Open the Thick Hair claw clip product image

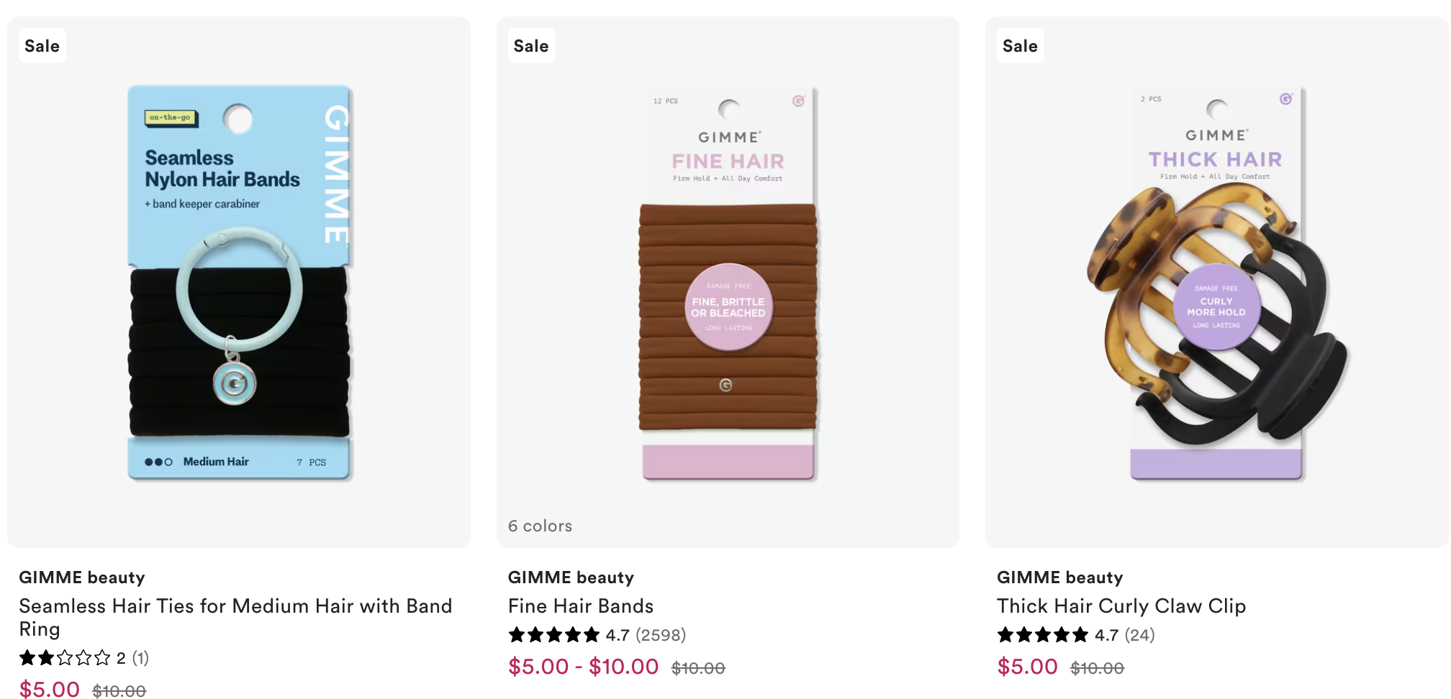pos(1216,284)
